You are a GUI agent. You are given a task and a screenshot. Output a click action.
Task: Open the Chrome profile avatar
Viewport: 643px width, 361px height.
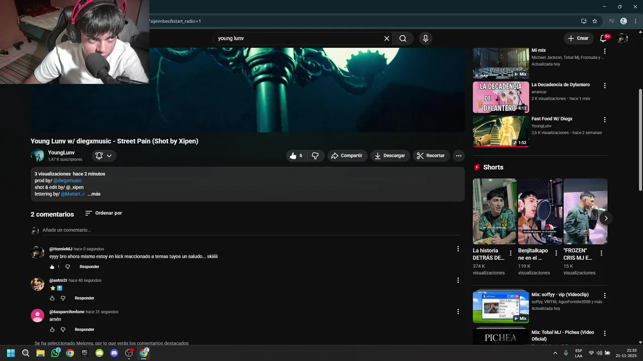(623, 21)
